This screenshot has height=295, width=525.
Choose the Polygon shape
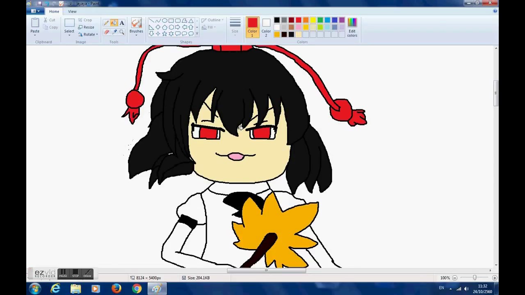click(184, 21)
